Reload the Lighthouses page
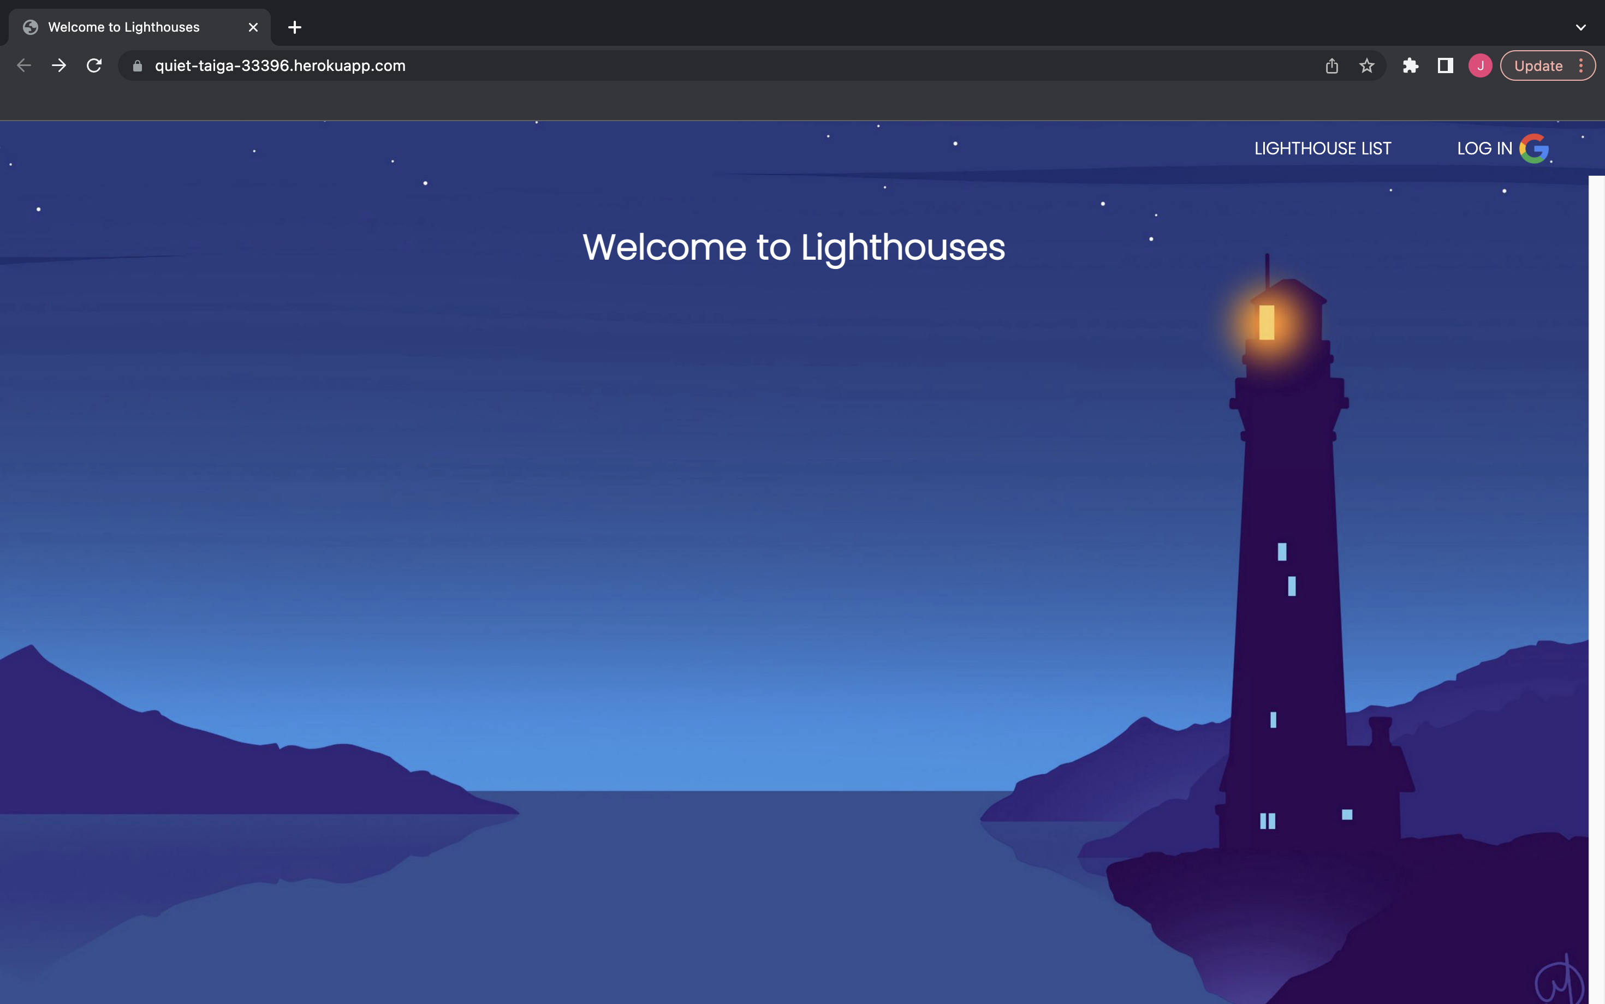Screen dimensions: 1605x1004 (94, 65)
